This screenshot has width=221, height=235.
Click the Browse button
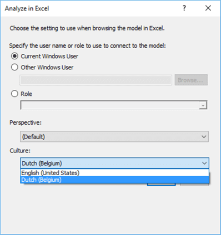(x=191, y=80)
